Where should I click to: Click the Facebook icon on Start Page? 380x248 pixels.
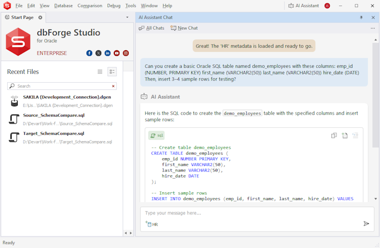point(89,53)
